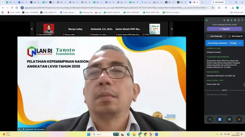The image size is (245, 137).
Task: Open Tactiq settings gear icon
Action: pos(235,20)
